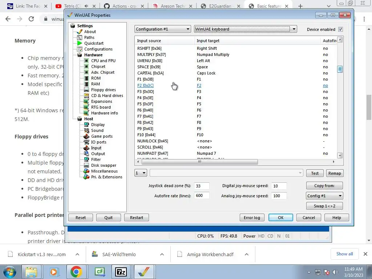The image size is (372, 279).
Task: Open Display monitor icon
Action: [86, 125]
